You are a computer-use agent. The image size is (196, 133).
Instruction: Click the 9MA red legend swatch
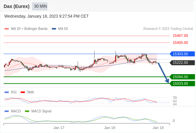(x=23, y=92)
